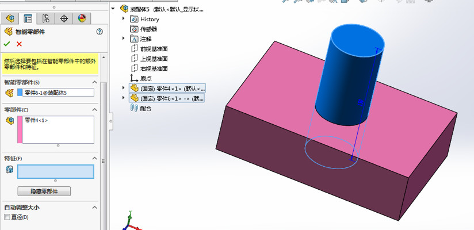Click the 隐藏零部件 button
The height and width of the screenshot is (230, 474).
pos(47,191)
